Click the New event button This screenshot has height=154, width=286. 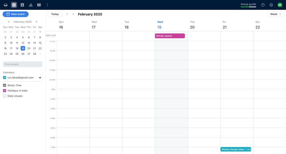pos(16,14)
